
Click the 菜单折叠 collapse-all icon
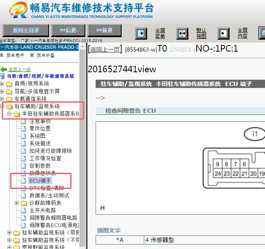click(32, 55)
